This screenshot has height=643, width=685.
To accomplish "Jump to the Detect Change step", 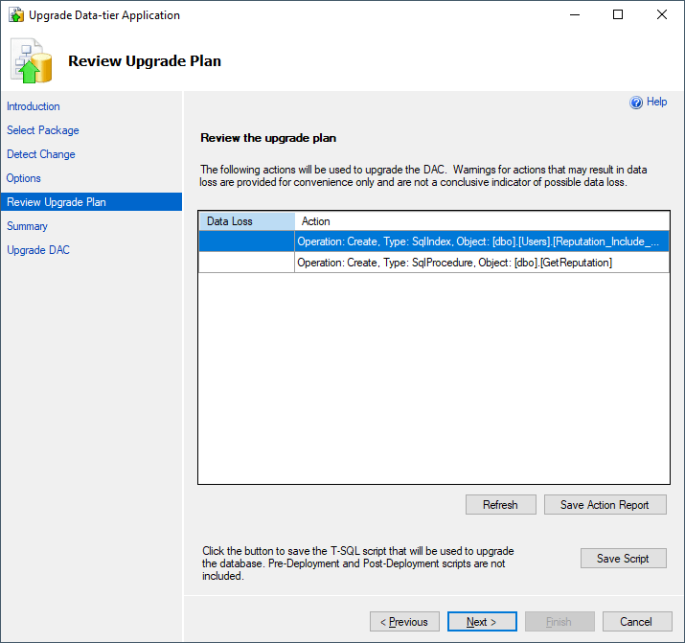I will [x=41, y=154].
